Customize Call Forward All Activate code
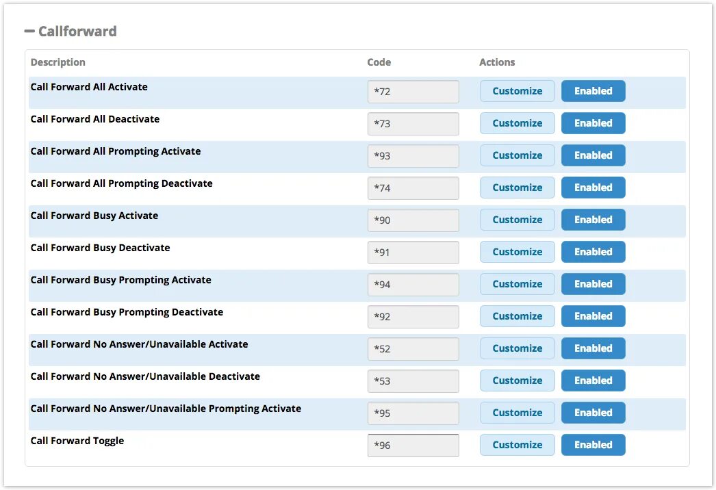Image resolution: width=716 pixels, height=490 pixels. [x=517, y=91]
